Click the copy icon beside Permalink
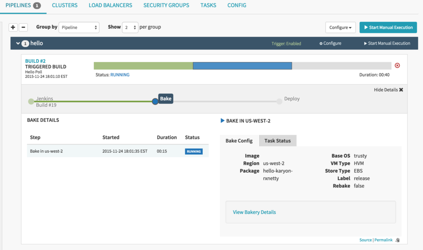The height and width of the screenshot is (250, 423). pyautogui.click(x=397, y=240)
